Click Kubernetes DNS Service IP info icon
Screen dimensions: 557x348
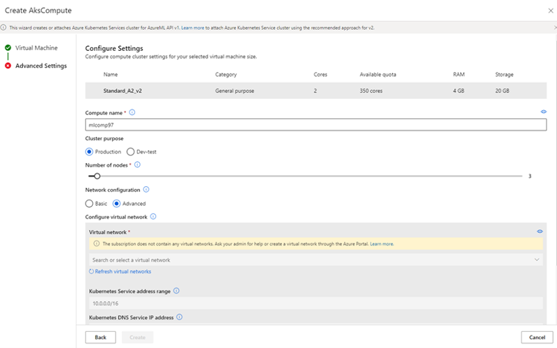pos(179,317)
